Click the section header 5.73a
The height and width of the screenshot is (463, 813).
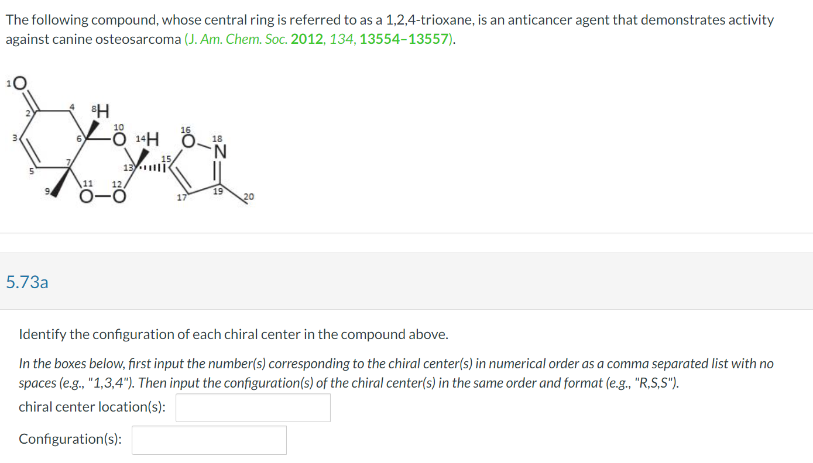[27, 282]
